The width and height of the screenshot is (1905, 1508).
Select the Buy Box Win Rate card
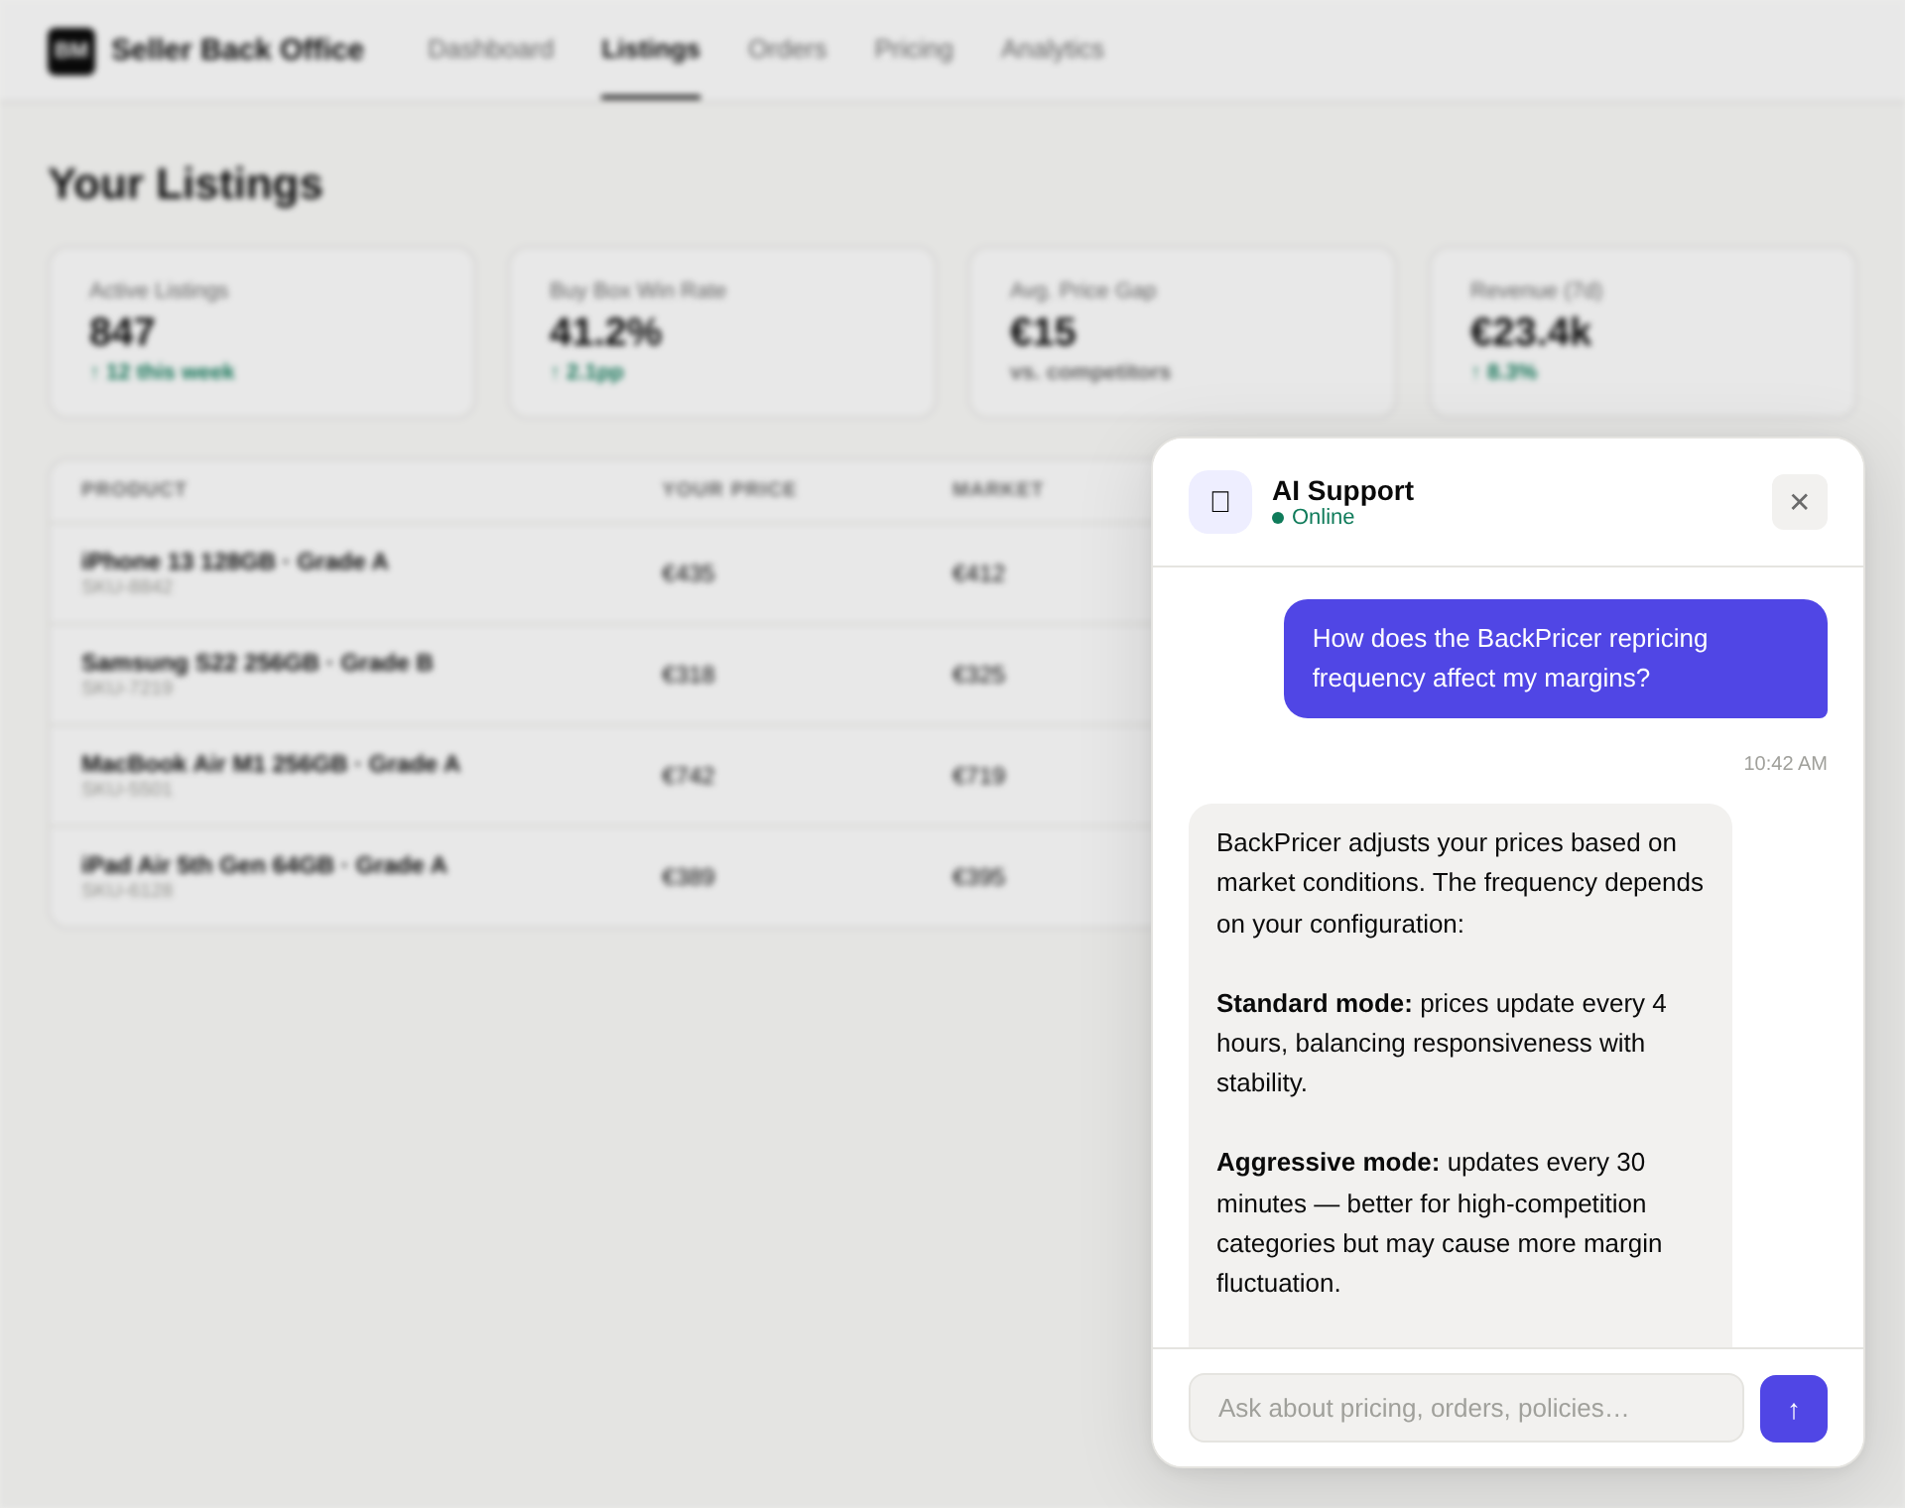point(721,331)
